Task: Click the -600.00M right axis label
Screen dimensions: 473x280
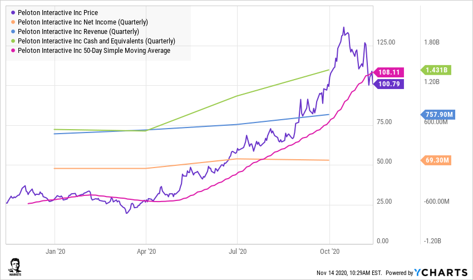Action: (x=436, y=202)
